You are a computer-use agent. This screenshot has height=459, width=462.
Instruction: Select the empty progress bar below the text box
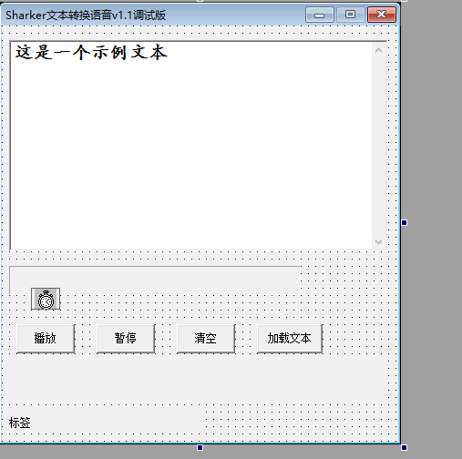(155, 280)
